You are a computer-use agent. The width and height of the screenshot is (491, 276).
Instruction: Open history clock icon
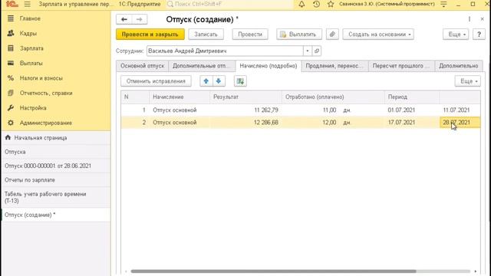click(x=316, y=4)
